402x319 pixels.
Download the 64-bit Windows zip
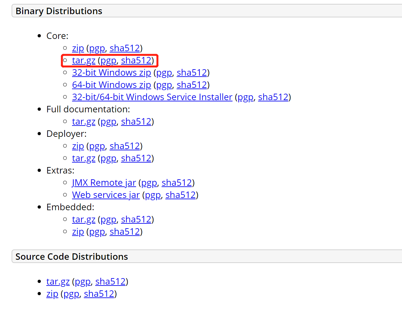pyautogui.click(x=111, y=85)
